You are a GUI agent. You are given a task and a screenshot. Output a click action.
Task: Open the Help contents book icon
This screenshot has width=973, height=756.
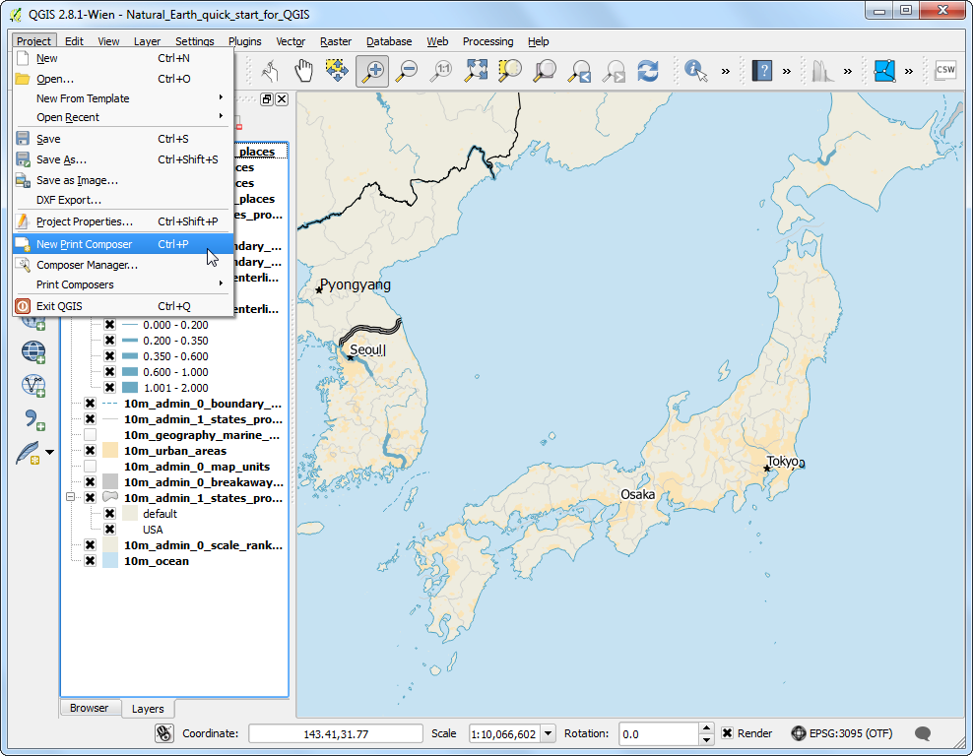click(x=762, y=71)
